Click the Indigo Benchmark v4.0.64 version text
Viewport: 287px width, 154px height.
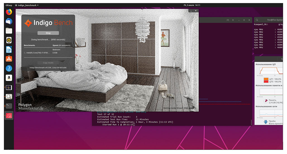click(48, 68)
